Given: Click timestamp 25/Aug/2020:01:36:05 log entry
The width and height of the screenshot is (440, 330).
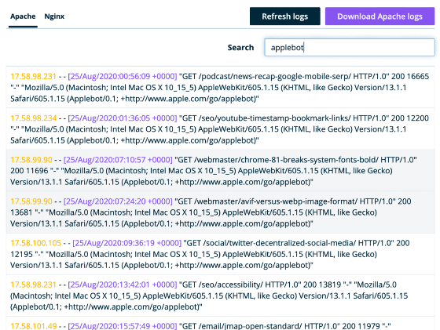Looking at the screenshot, I should pos(123,118).
